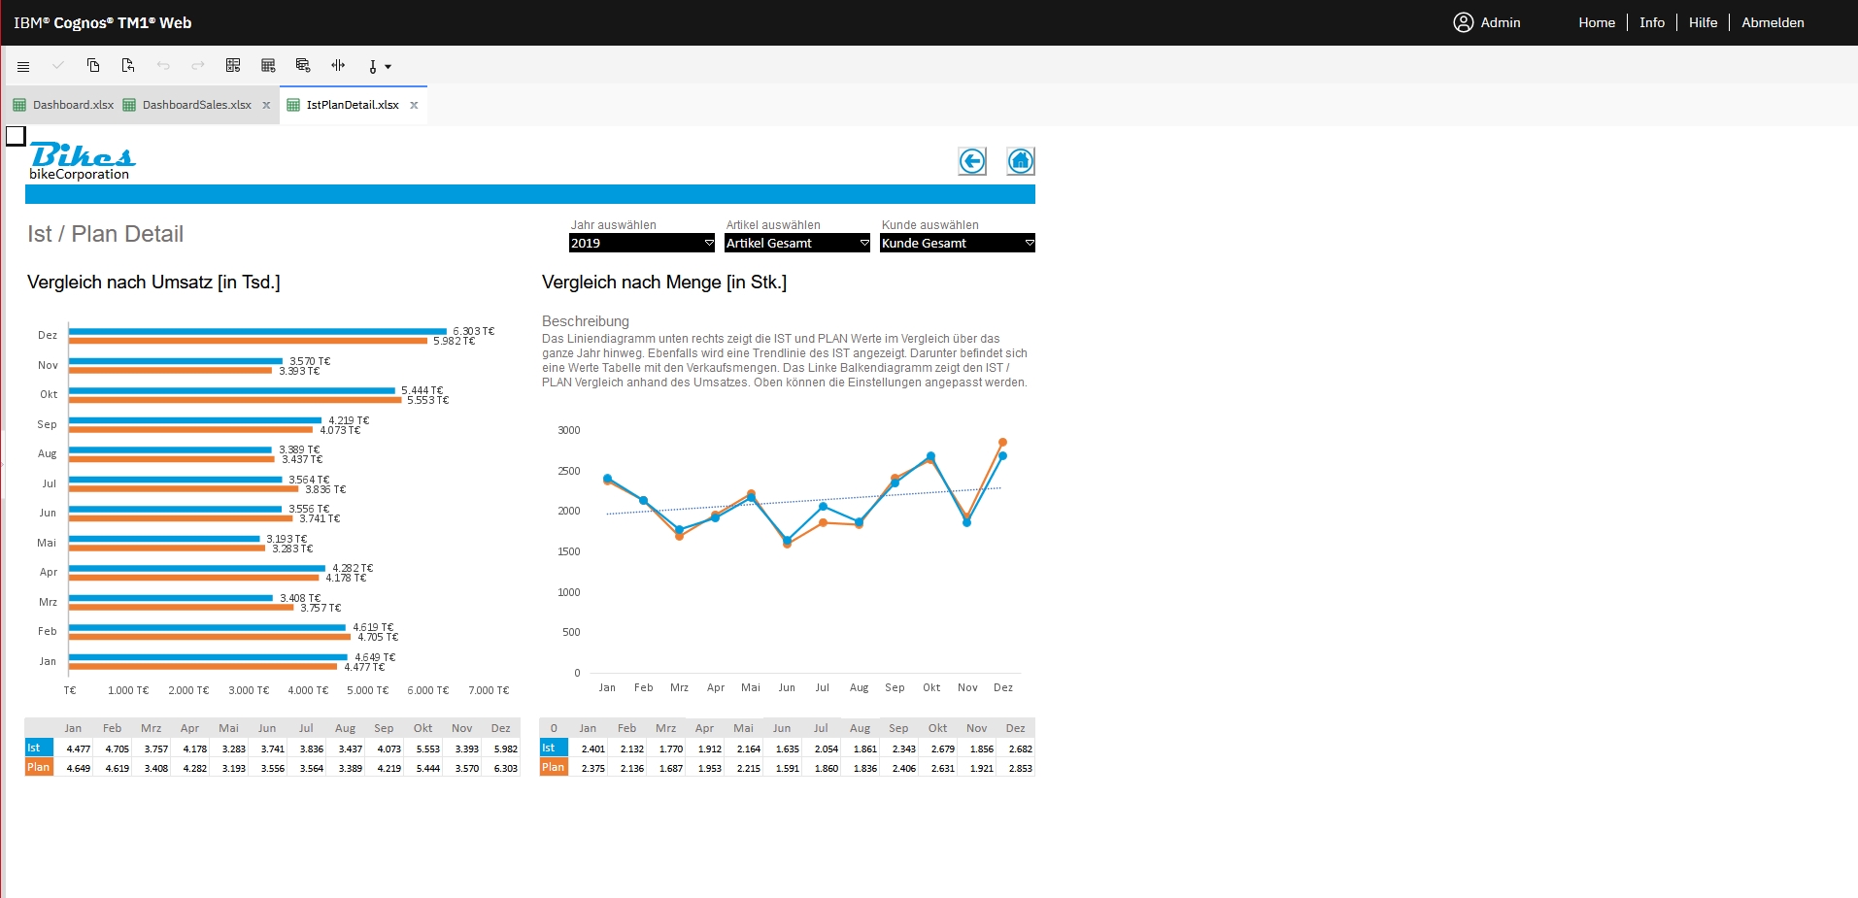Switch to the DashboardSales.xlsx tab

click(x=197, y=105)
